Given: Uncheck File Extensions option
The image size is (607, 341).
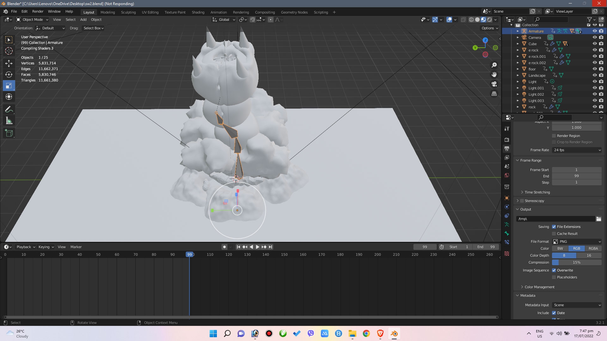Looking at the screenshot, I should click(554, 227).
